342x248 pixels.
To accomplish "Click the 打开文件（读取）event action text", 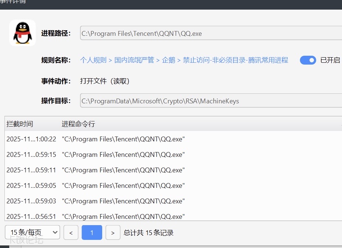I will click(x=105, y=81).
